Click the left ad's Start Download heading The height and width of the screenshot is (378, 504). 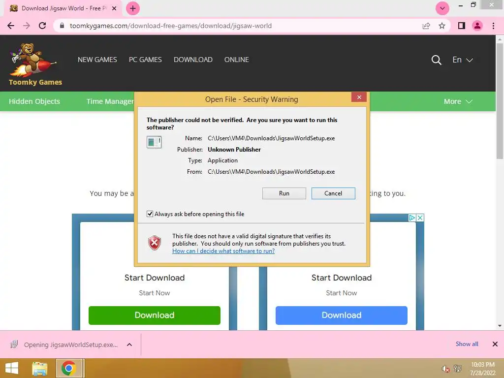[x=154, y=278]
